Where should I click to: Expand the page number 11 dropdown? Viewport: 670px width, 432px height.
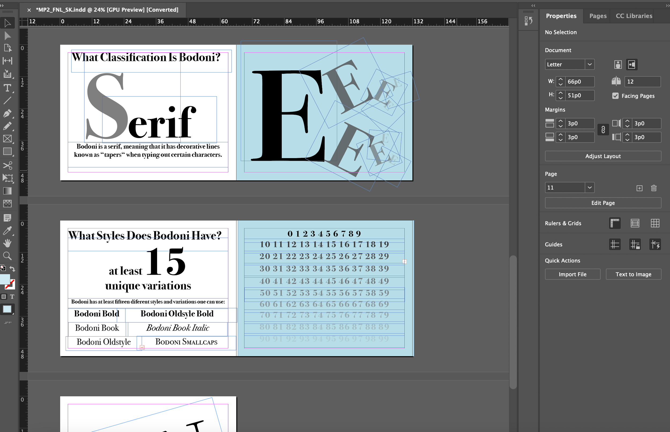pos(589,188)
